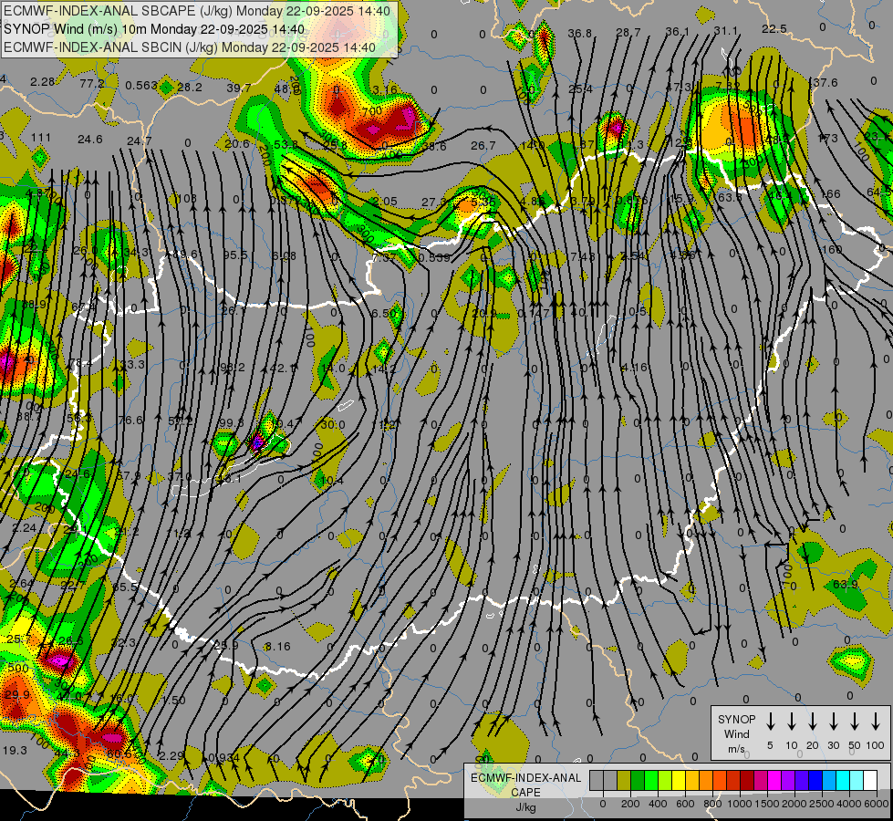Viewport: 893px width, 821px height.
Task: Click the 100 m/s wind arrow in legend
Action: click(x=876, y=722)
